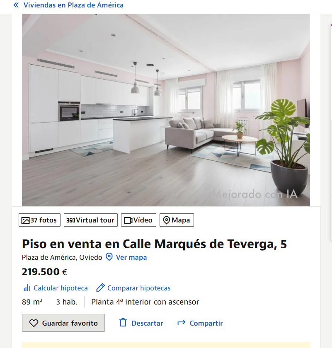Viewport: 332px width, 348px height.
Task: Discard listing with Descartar trash icon
Action: click(x=141, y=323)
